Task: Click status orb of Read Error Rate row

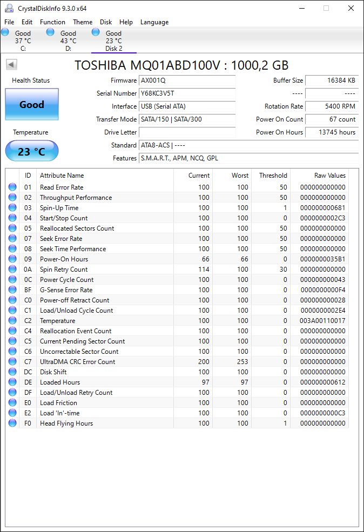Action: [12, 187]
